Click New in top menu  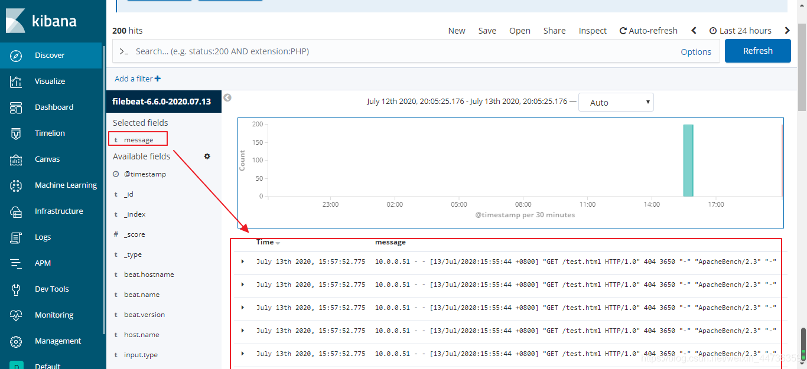[x=457, y=31]
